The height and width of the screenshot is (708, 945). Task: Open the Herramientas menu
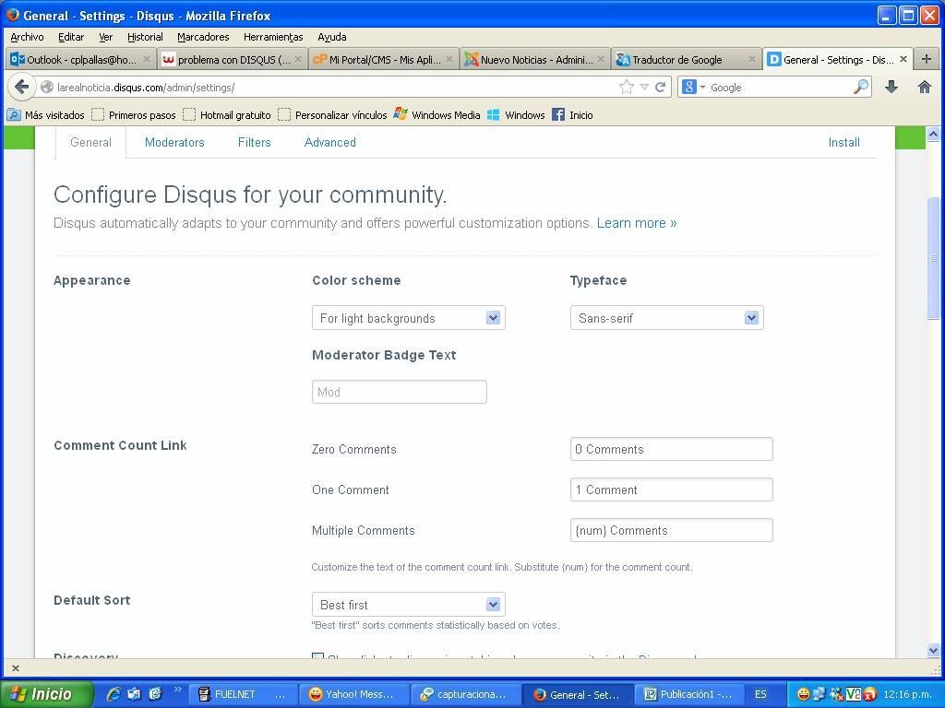[x=273, y=37]
